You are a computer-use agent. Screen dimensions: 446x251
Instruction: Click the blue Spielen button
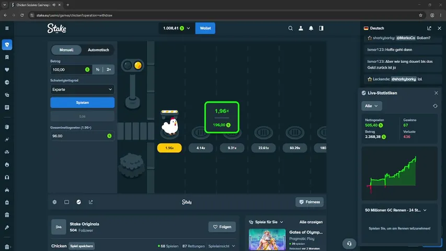click(83, 102)
